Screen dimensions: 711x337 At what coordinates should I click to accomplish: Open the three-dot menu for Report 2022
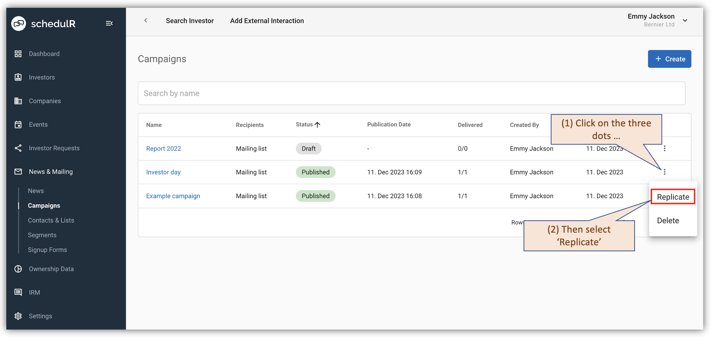pyautogui.click(x=665, y=148)
